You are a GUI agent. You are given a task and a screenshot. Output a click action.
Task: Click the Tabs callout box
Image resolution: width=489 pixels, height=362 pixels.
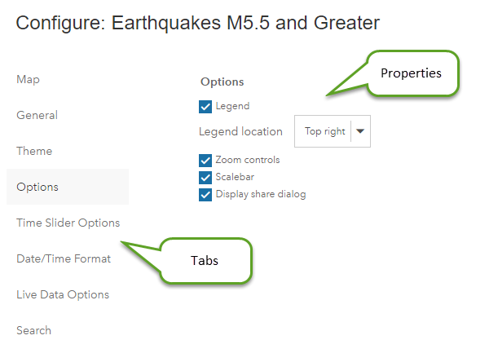(x=205, y=261)
